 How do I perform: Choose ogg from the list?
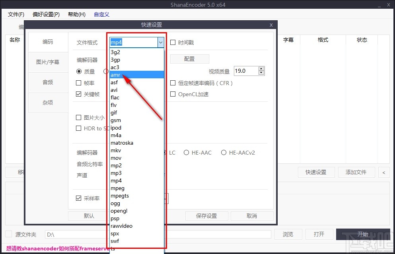(x=137, y=203)
